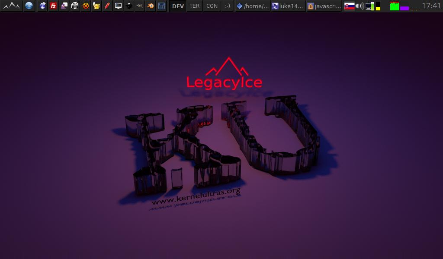This screenshot has width=443, height=259.
Task: Click the blue snowflake desktop button
Action: 29,6
